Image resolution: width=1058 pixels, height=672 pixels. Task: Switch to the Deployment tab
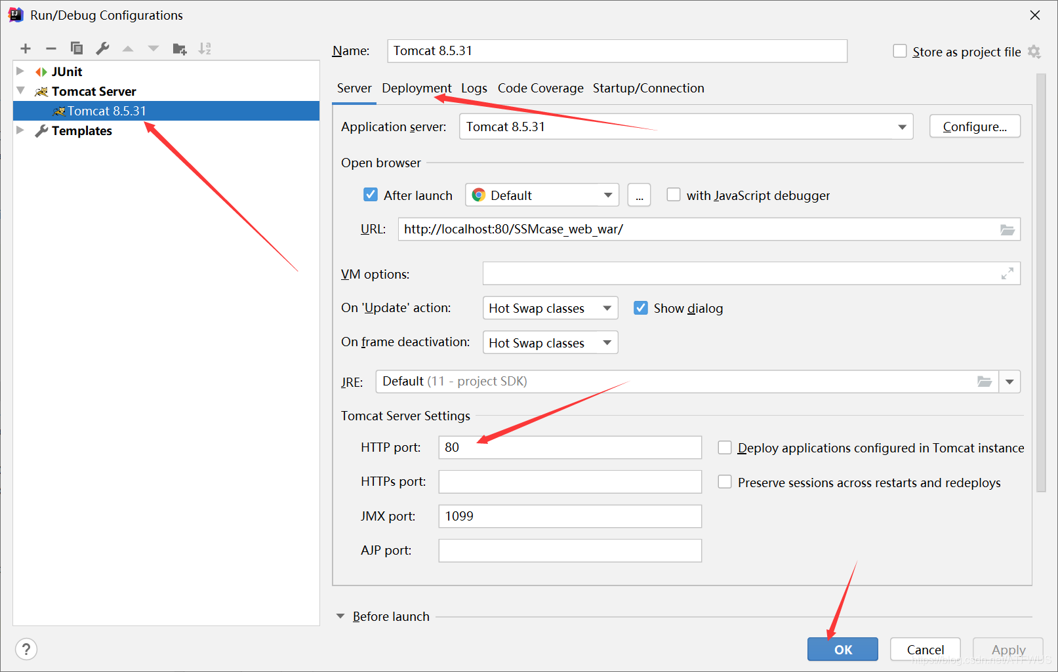tap(417, 89)
